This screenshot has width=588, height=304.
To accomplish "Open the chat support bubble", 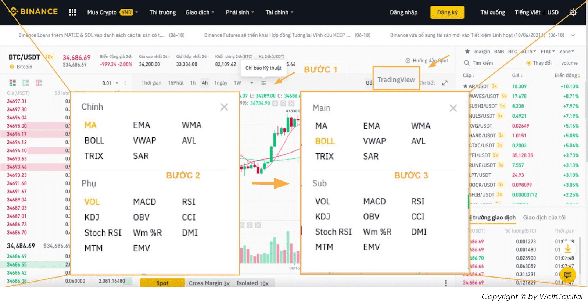I will click(568, 275).
